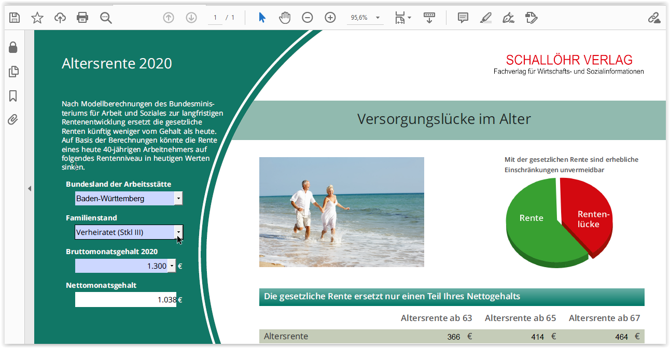The width and height of the screenshot is (670, 348).
Task: Open the Bruttomonatsgehalt 1.300 dropdown arrow
Action: [x=172, y=266]
